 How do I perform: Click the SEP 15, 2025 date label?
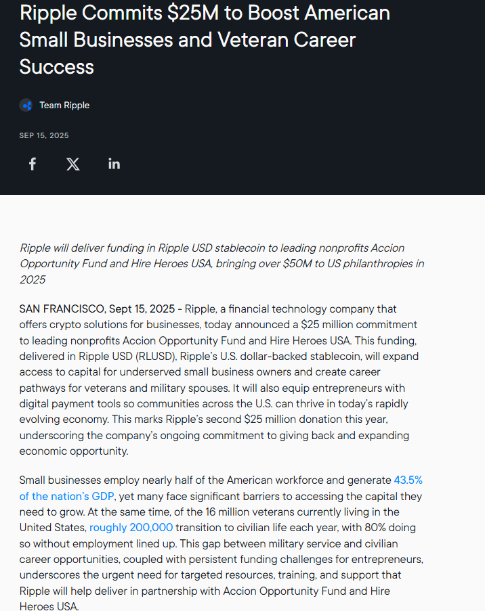pyautogui.click(x=44, y=135)
